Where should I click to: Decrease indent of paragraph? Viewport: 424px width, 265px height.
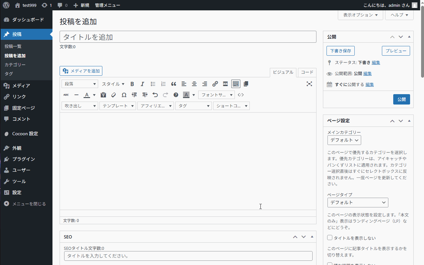click(x=134, y=95)
